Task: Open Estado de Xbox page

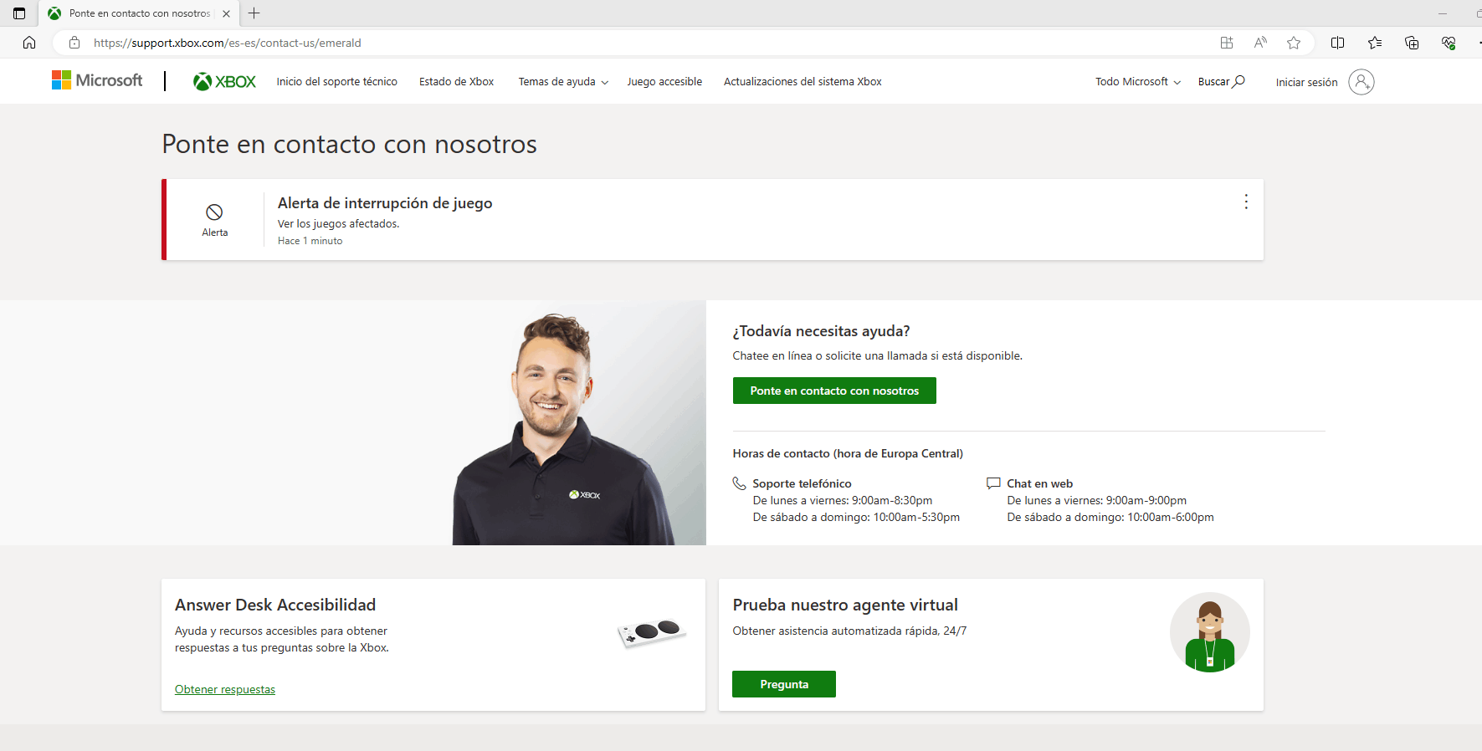Action: pyautogui.click(x=457, y=81)
